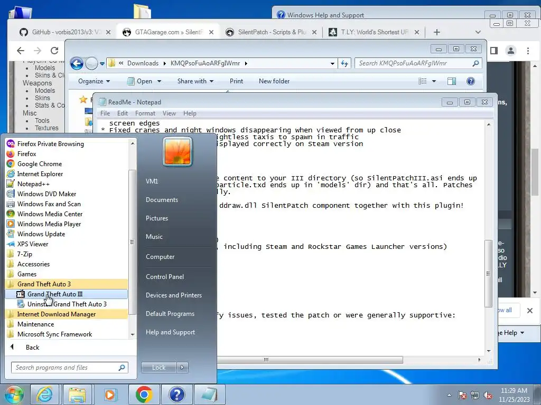Open a new Chrome tab
This screenshot has width=541, height=405.
(x=437, y=32)
